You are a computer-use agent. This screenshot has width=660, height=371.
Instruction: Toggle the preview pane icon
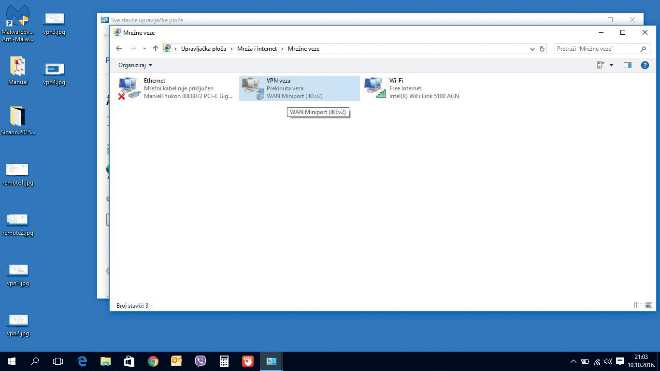(627, 65)
